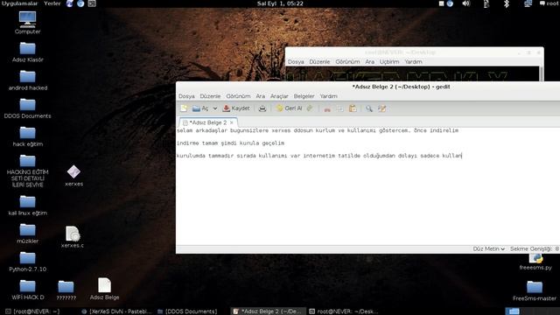The height and width of the screenshot is (315, 560).
Task: Open the gedit Yardım menu
Action: click(x=328, y=96)
